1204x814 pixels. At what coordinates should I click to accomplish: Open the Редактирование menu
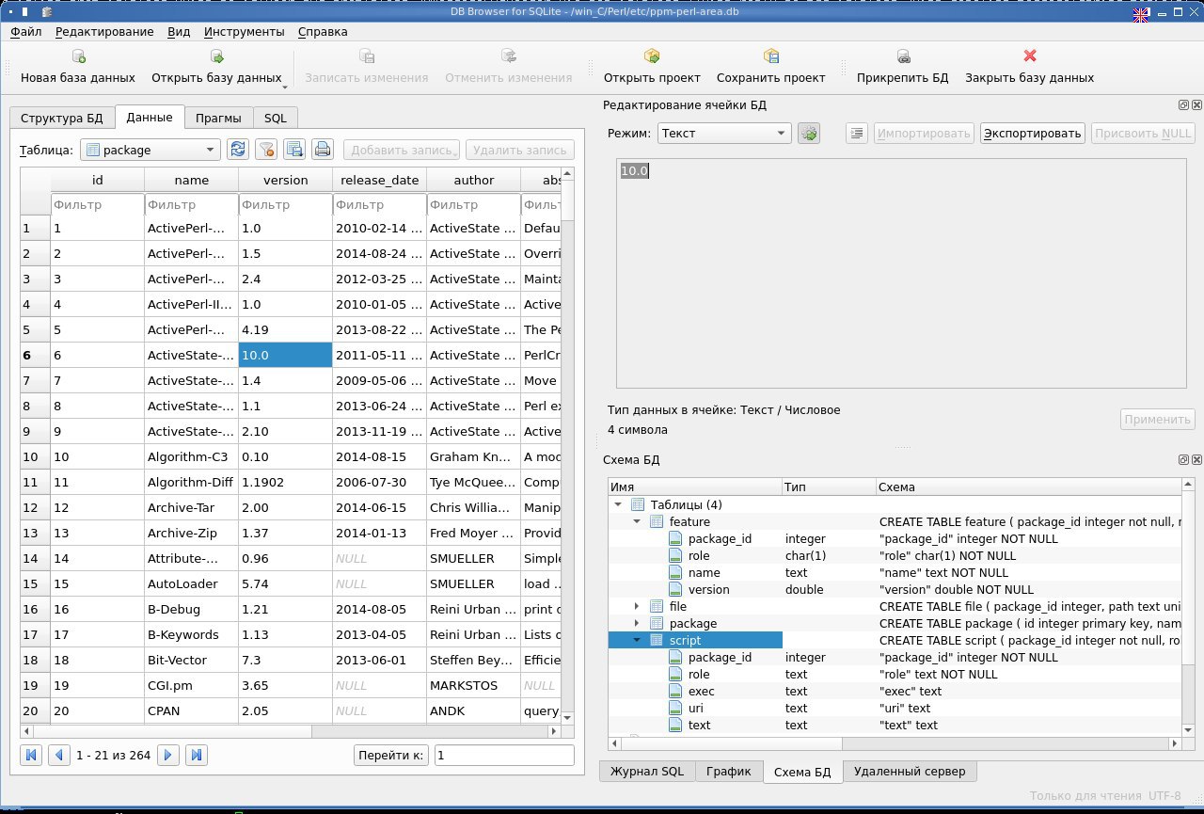click(x=104, y=31)
